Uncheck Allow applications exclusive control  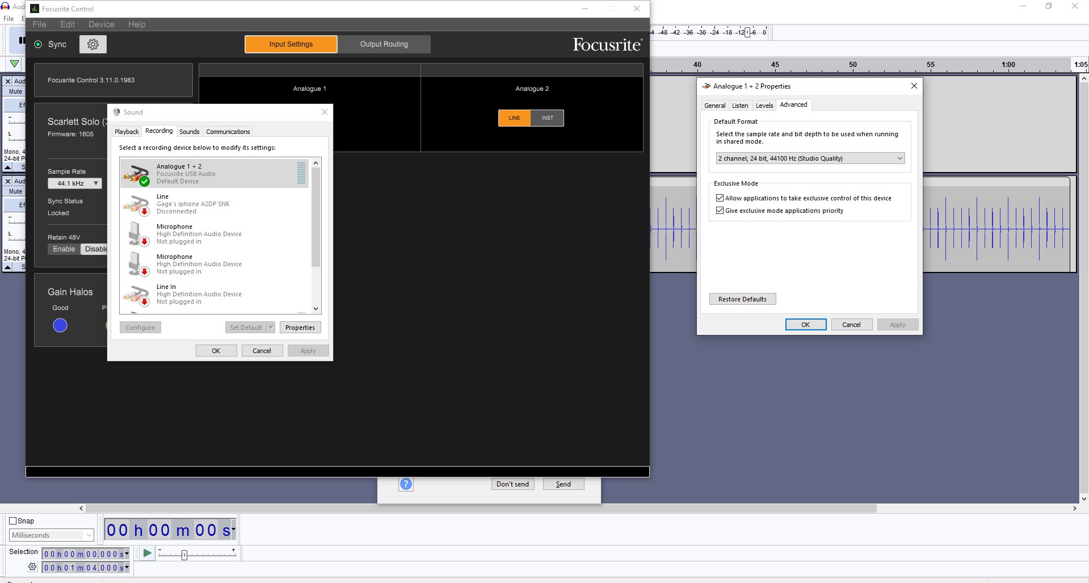[x=720, y=198]
